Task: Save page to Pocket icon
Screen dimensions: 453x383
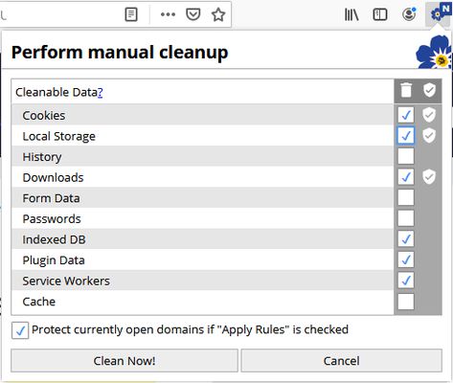Action: [x=193, y=14]
